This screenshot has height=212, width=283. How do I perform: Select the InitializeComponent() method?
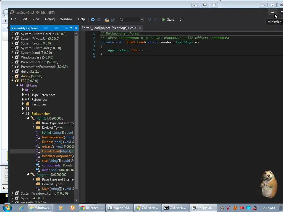tap(58, 156)
